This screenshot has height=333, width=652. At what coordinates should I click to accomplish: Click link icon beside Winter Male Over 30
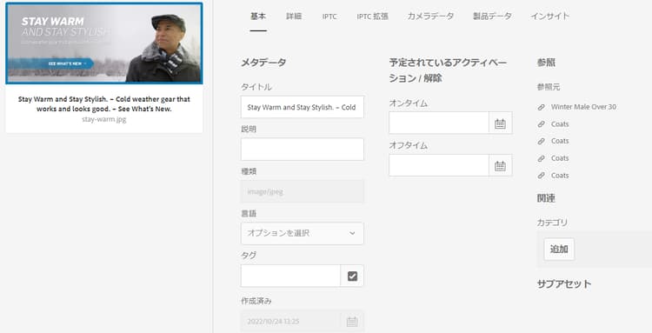click(541, 107)
